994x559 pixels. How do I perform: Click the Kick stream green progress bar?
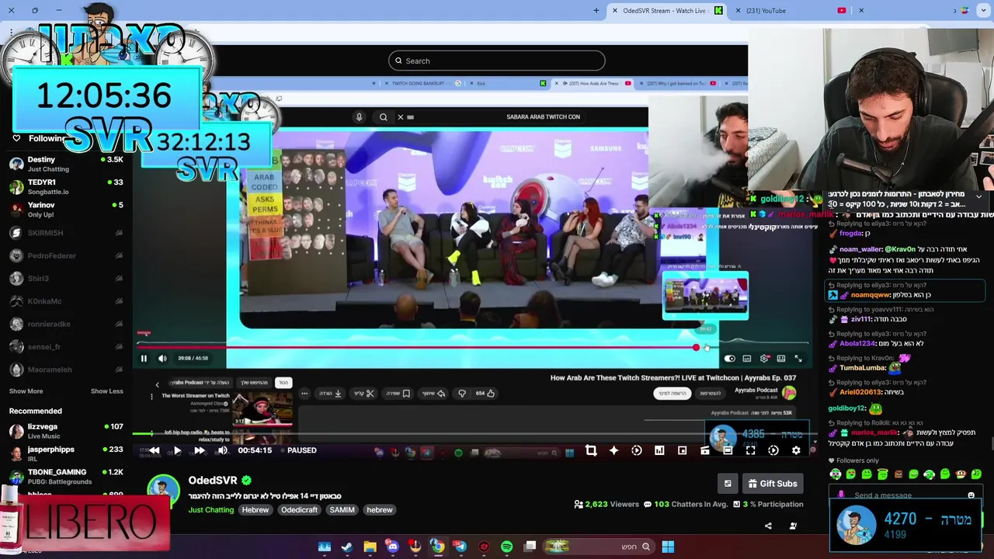tap(474, 433)
